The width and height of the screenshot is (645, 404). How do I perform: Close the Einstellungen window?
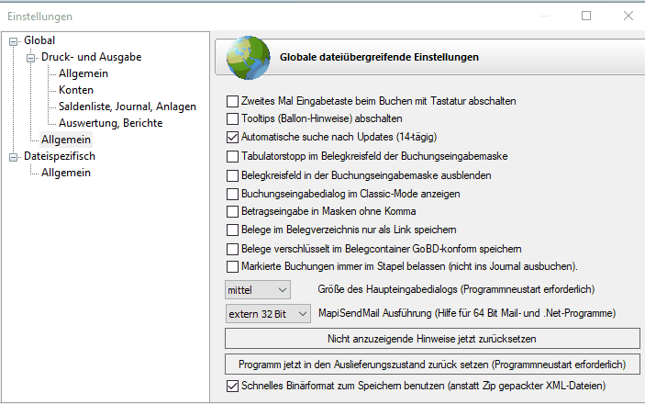(x=628, y=16)
